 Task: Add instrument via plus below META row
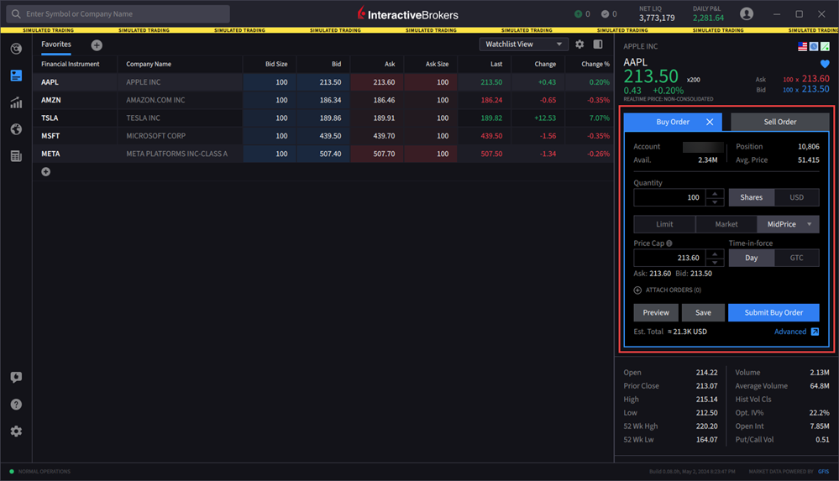46,172
